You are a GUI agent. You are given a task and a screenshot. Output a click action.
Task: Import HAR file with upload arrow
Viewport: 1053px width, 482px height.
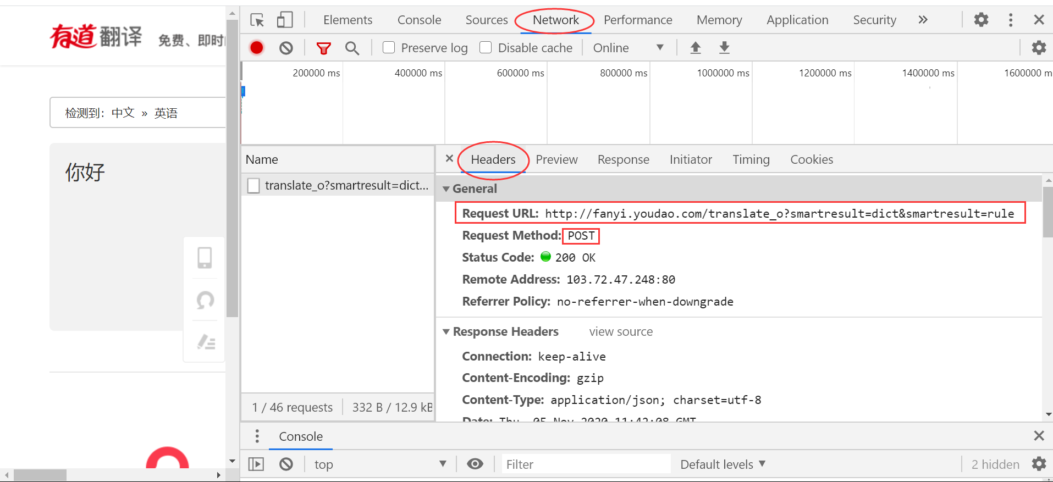click(x=696, y=48)
